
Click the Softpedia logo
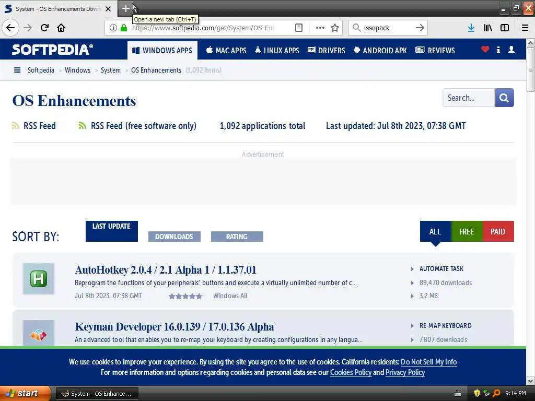(53, 50)
